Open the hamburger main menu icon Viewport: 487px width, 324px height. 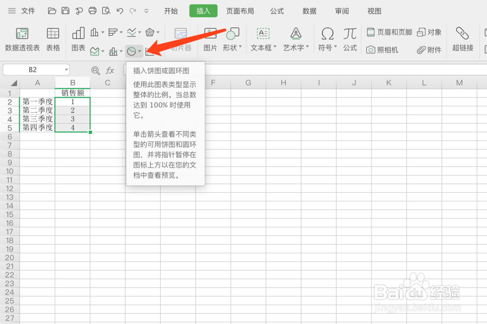click(12, 11)
